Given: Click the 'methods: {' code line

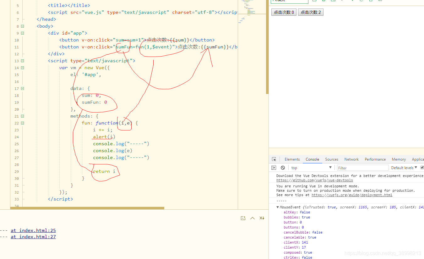Looking at the screenshot, I should coord(84,116).
